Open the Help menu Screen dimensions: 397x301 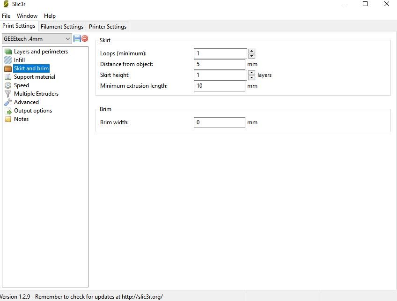pyautogui.click(x=50, y=16)
